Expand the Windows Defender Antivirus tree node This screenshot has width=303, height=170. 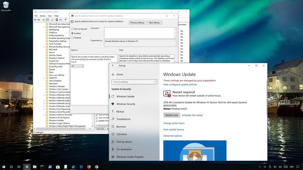[x=43, y=95]
